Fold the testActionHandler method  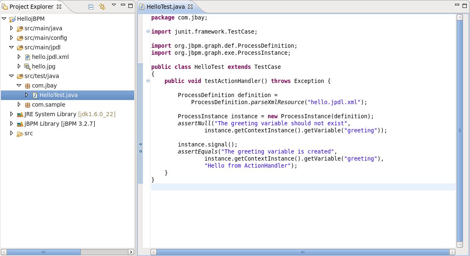click(148, 81)
